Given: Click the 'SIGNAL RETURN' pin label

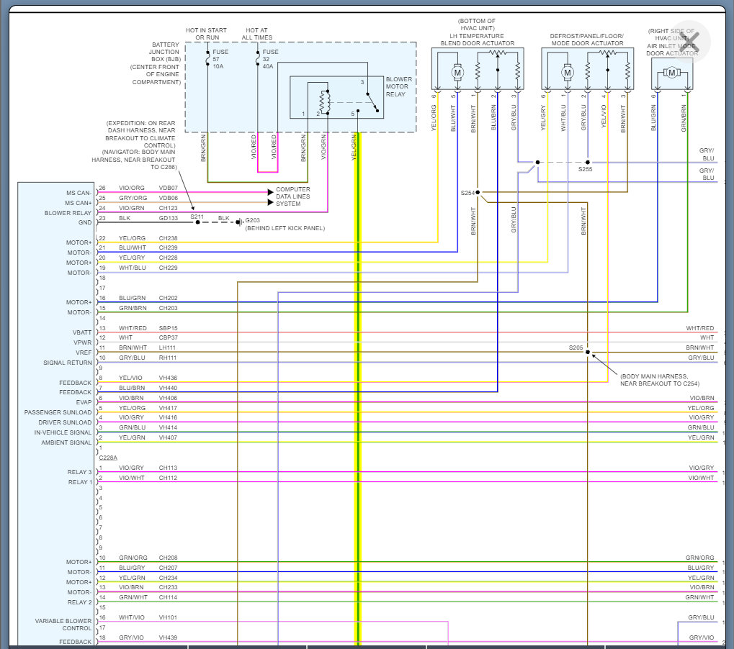Looking at the screenshot, I should click(68, 363).
